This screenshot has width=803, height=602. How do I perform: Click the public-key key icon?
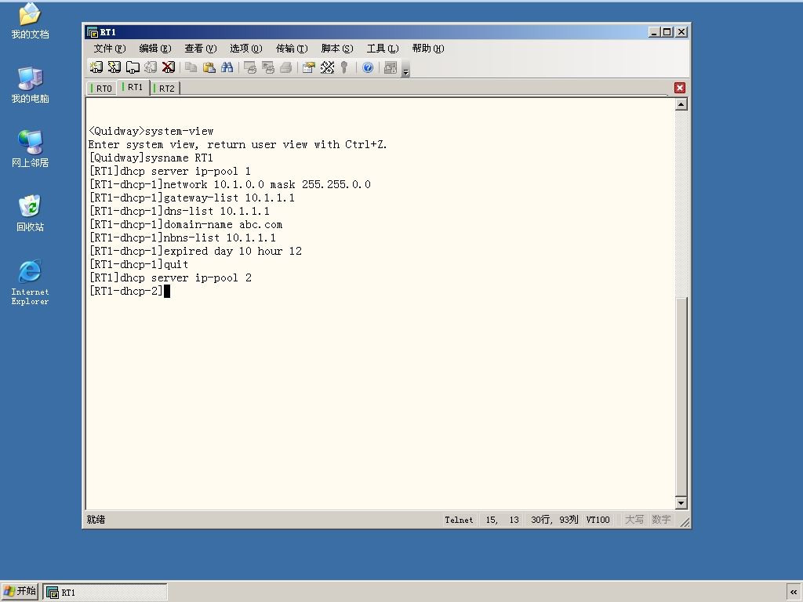click(345, 67)
